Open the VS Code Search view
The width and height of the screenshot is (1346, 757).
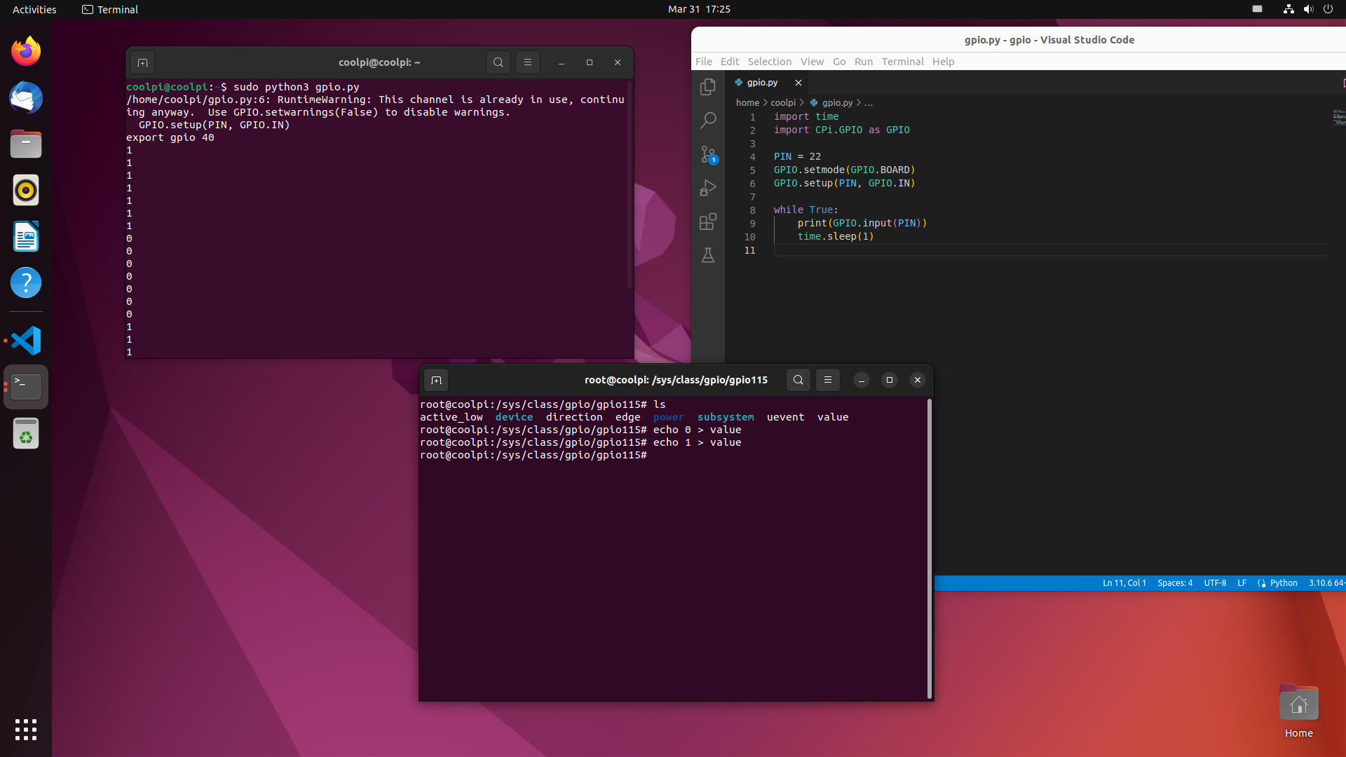(708, 121)
